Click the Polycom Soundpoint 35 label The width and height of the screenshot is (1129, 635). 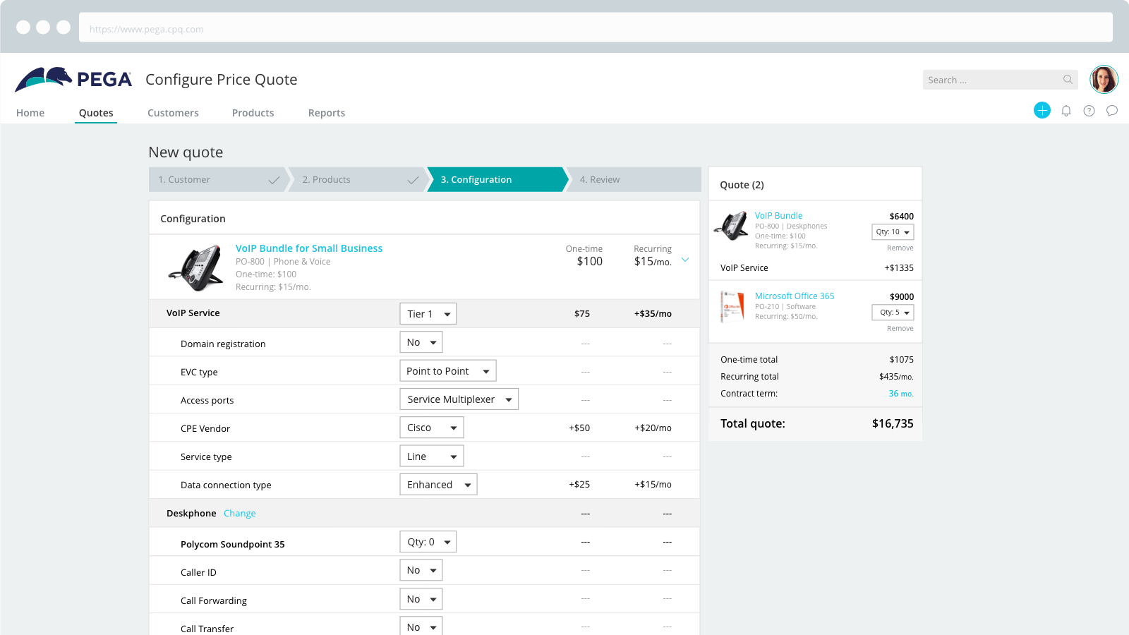233,545
